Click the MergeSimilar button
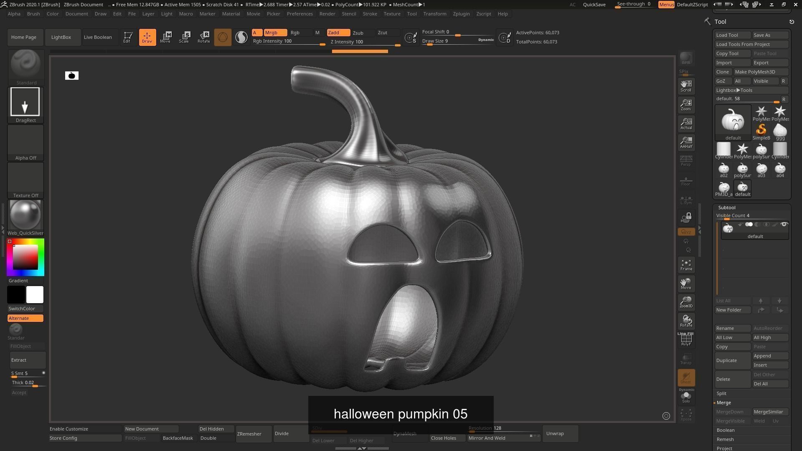Screen dimensions: 802x451 point(770,412)
